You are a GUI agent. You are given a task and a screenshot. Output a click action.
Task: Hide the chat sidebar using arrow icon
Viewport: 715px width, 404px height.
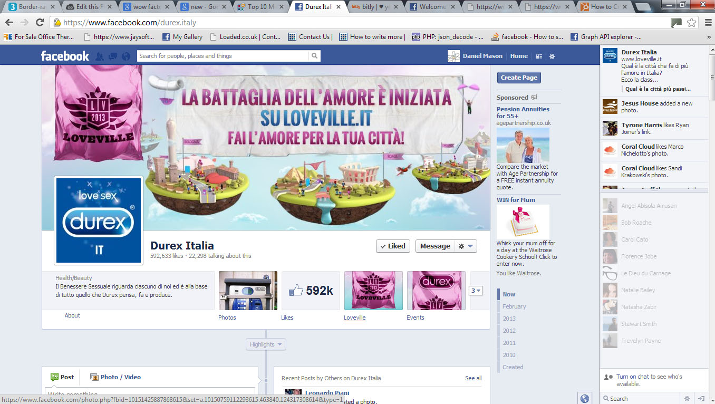[701, 398]
